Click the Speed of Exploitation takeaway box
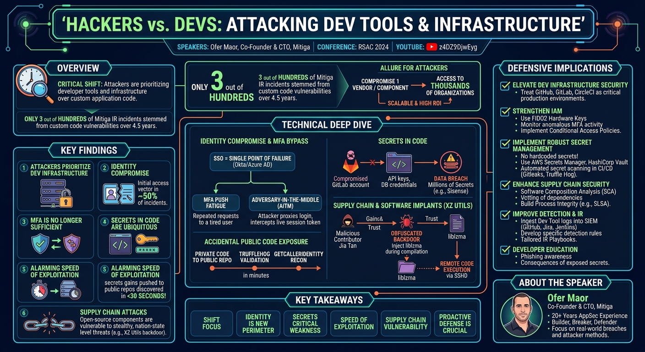Image resolution: width=645 pixels, height=352 pixels. (354, 323)
